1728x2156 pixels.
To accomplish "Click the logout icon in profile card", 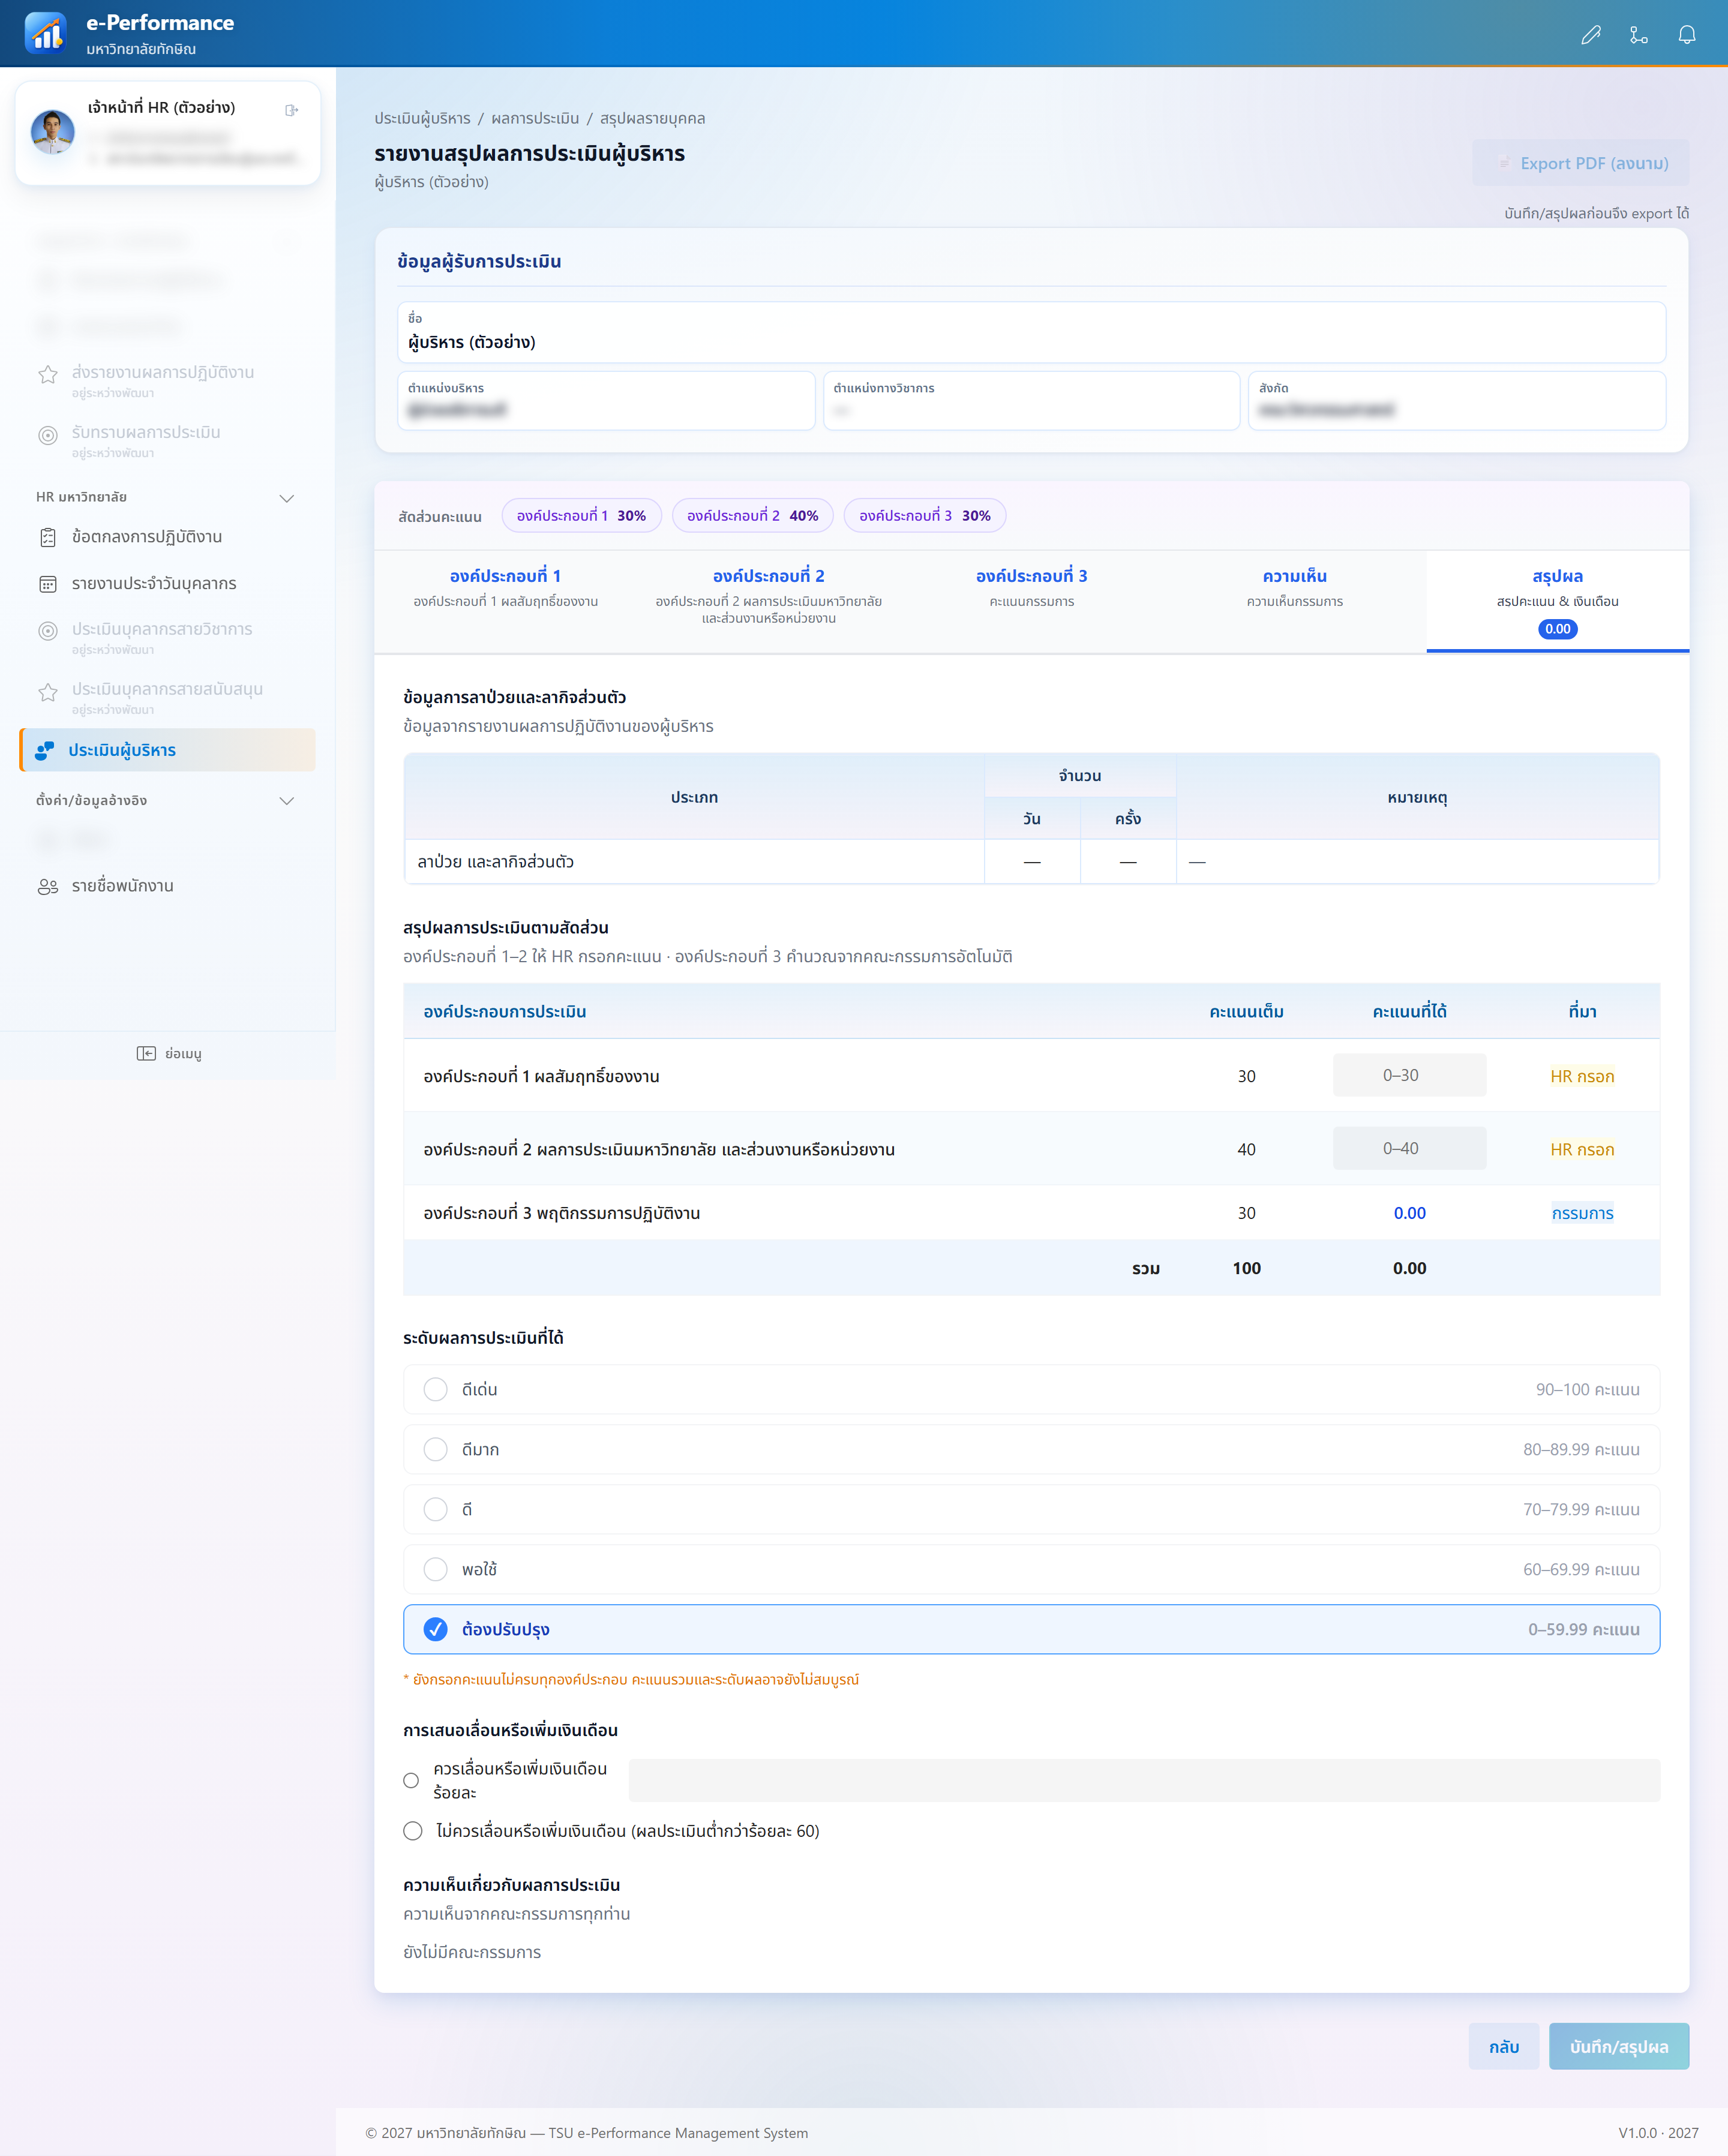I will click(x=291, y=110).
